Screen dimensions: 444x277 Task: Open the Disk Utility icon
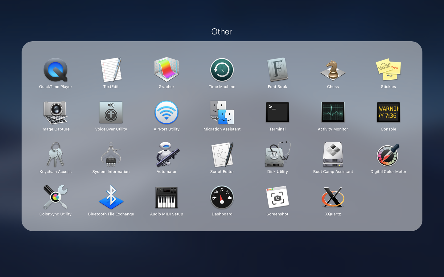[x=277, y=154]
